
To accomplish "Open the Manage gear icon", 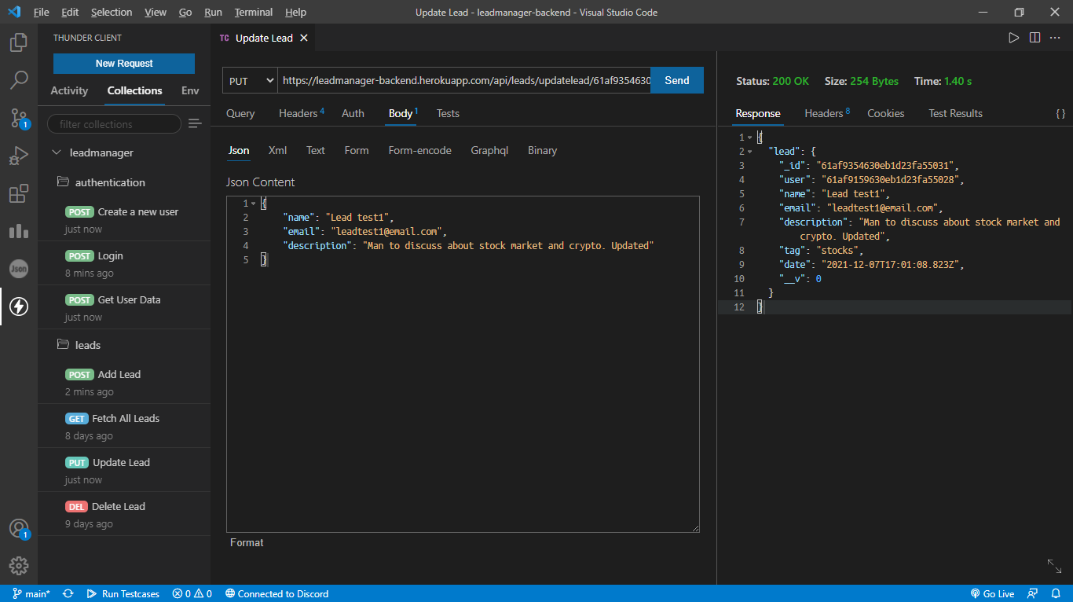I will (19, 566).
